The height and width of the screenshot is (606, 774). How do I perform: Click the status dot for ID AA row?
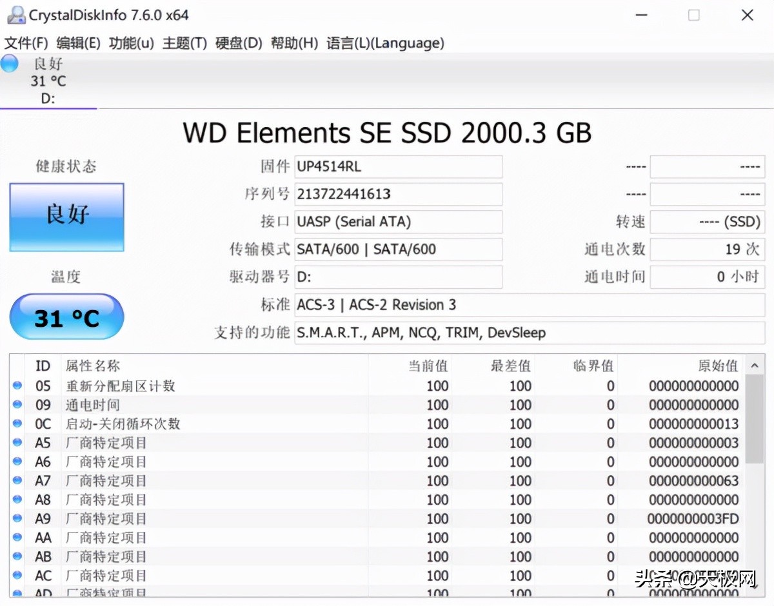click(x=17, y=538)
